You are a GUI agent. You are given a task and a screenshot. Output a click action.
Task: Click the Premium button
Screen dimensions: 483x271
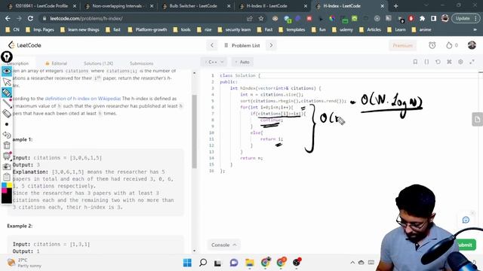click(x=402, y=45)
